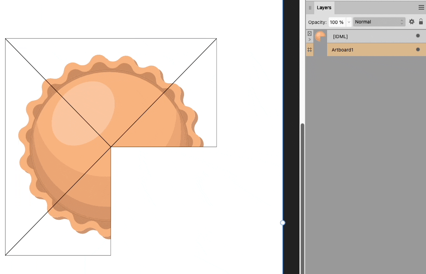Toggle visibility of Artboard1

pyautogui.click(x=418, y=50)
